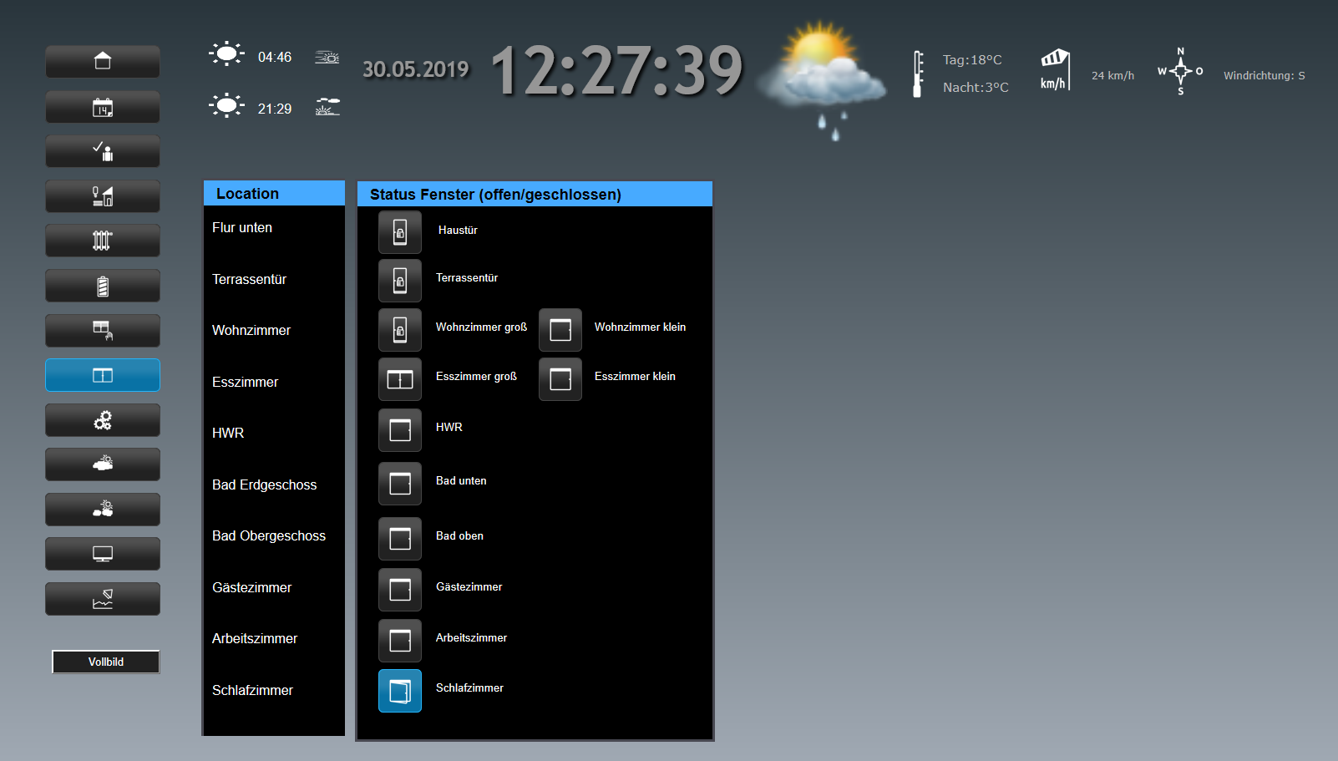Image resolution: width=1338 pixels, height=761 pixels.
Task: Click the Esszimmer klein window icon
Action: [560, 379]
